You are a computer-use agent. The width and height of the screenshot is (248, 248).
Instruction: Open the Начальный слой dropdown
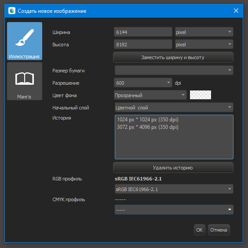(x=174, y=107)
